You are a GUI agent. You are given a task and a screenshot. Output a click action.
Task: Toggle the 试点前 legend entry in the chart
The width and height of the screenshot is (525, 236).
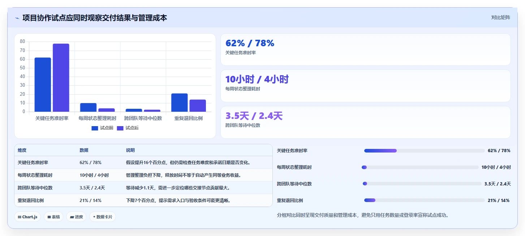pos(102,128)
